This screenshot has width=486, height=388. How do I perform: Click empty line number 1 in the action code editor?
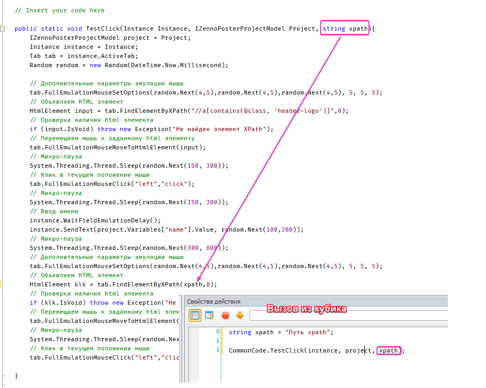click(218, 341)
